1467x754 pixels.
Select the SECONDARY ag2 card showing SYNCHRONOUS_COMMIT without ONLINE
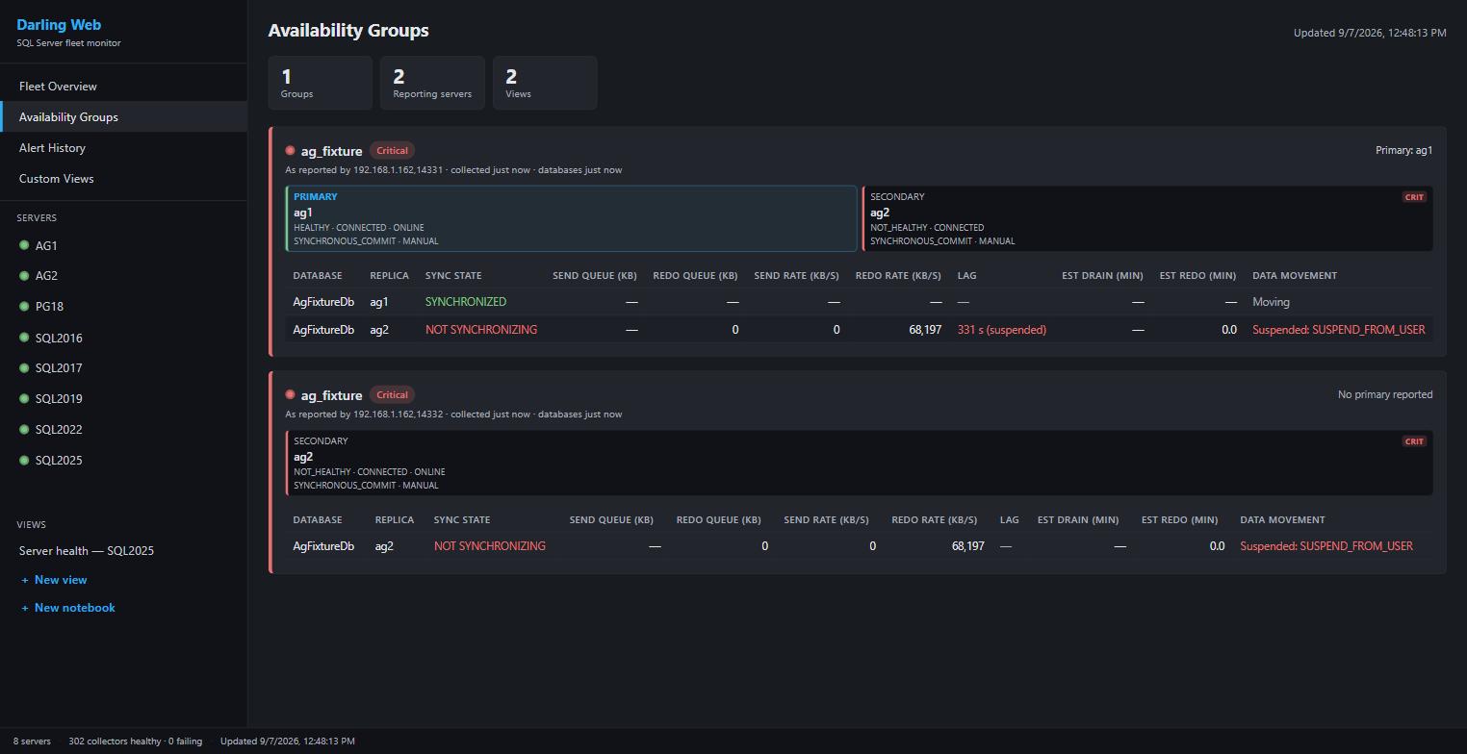coord(1147,218)
